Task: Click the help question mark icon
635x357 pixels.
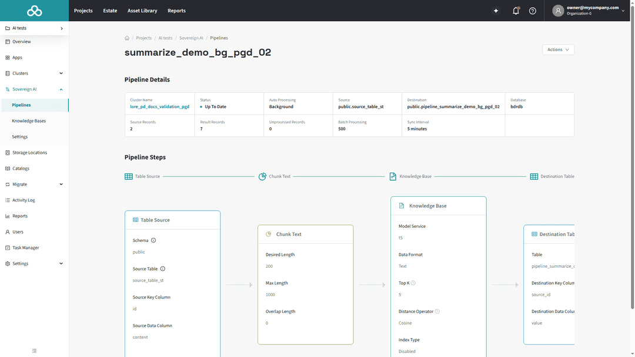Action: [x=532, y=11]
